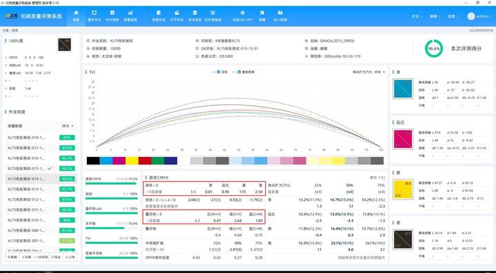Image resolution: width=496 pixels, height=273 pixels.
Task: Click the 新建作业 new job icon
Action: (158, 13)
